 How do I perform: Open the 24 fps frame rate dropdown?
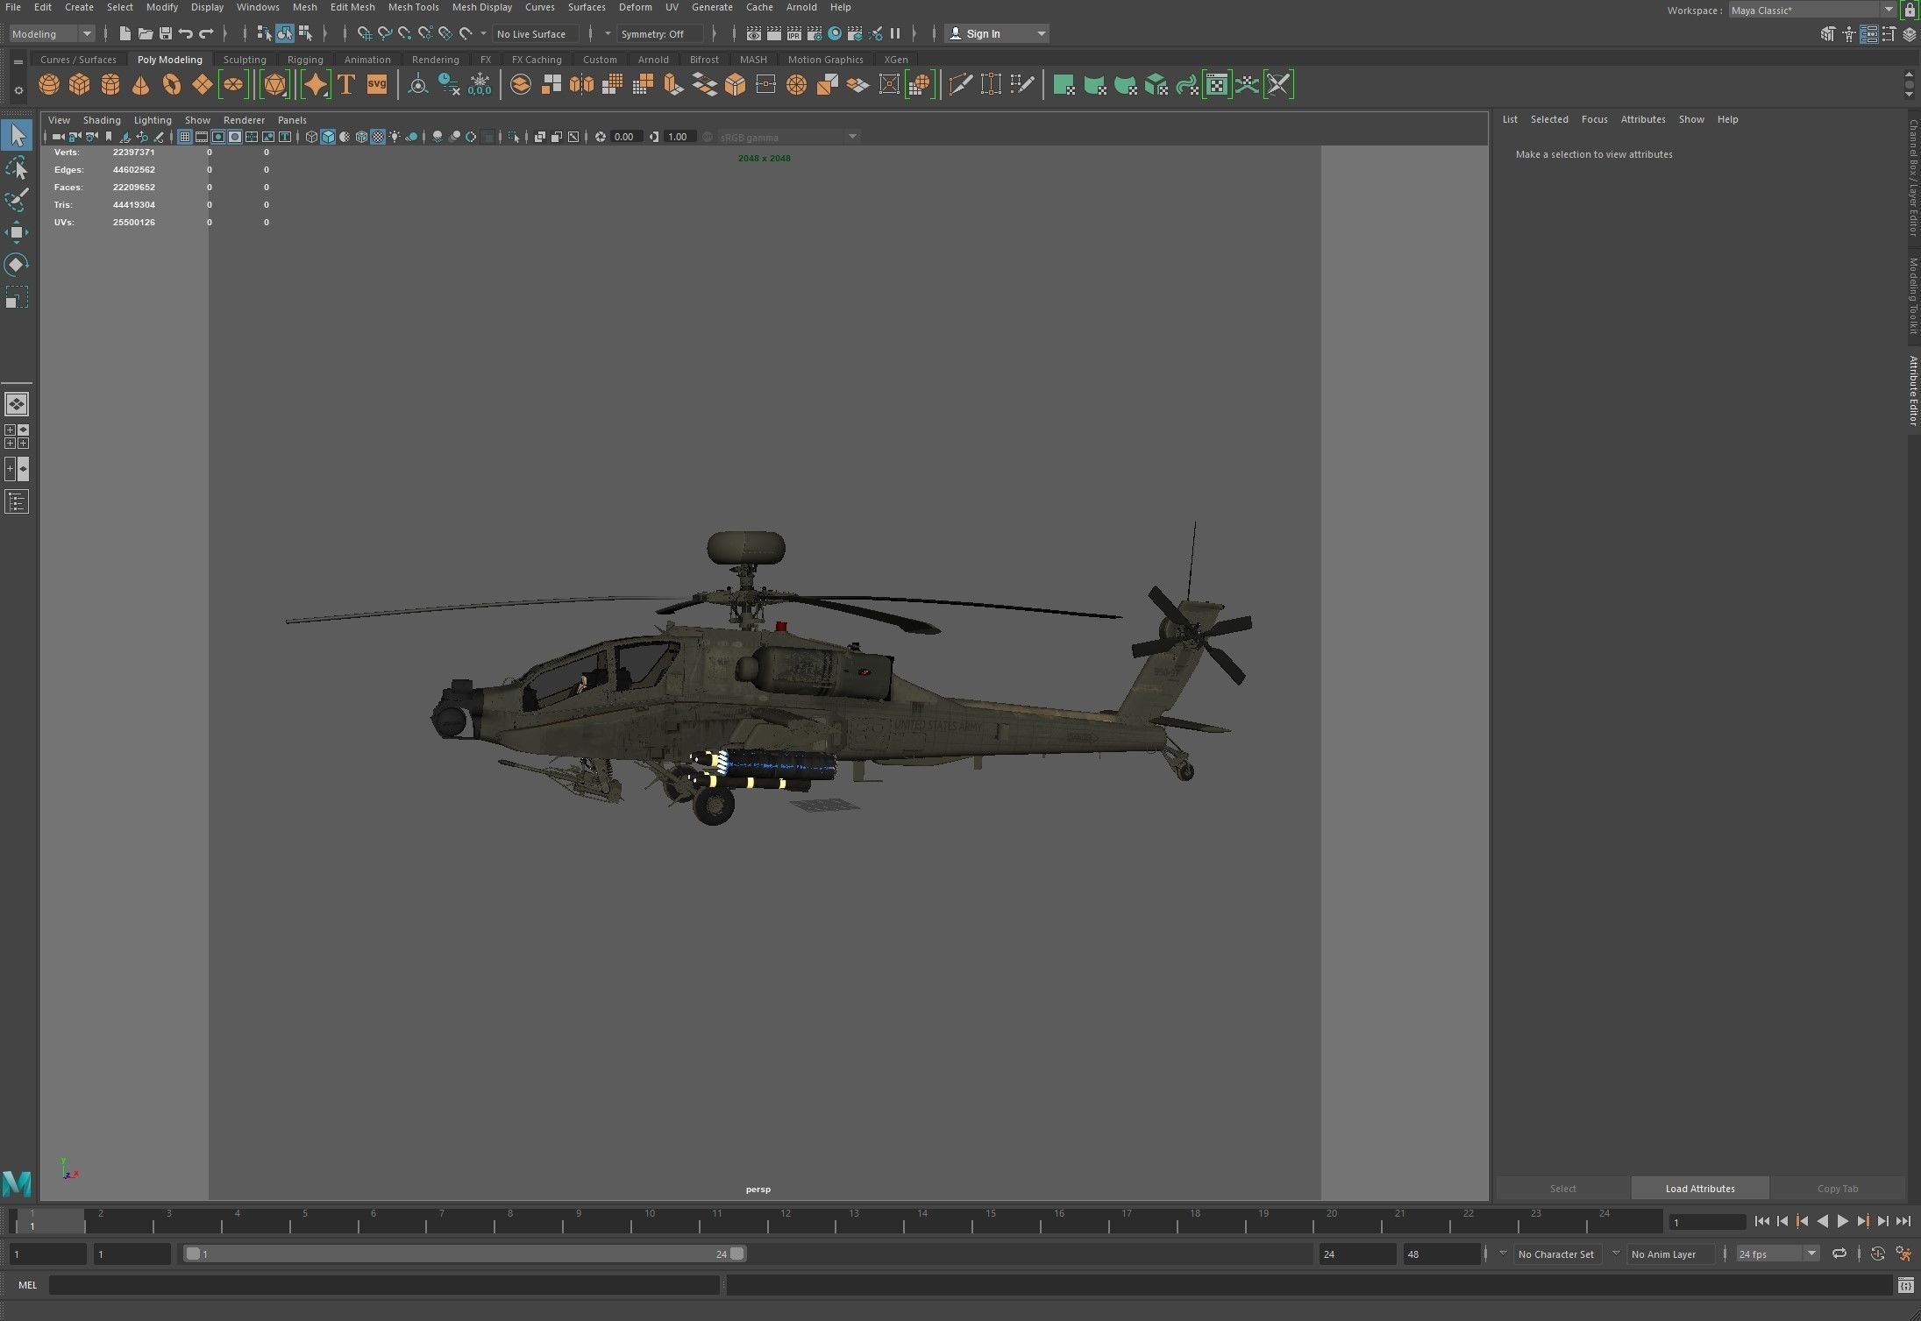click(x=1811, y=1254)
